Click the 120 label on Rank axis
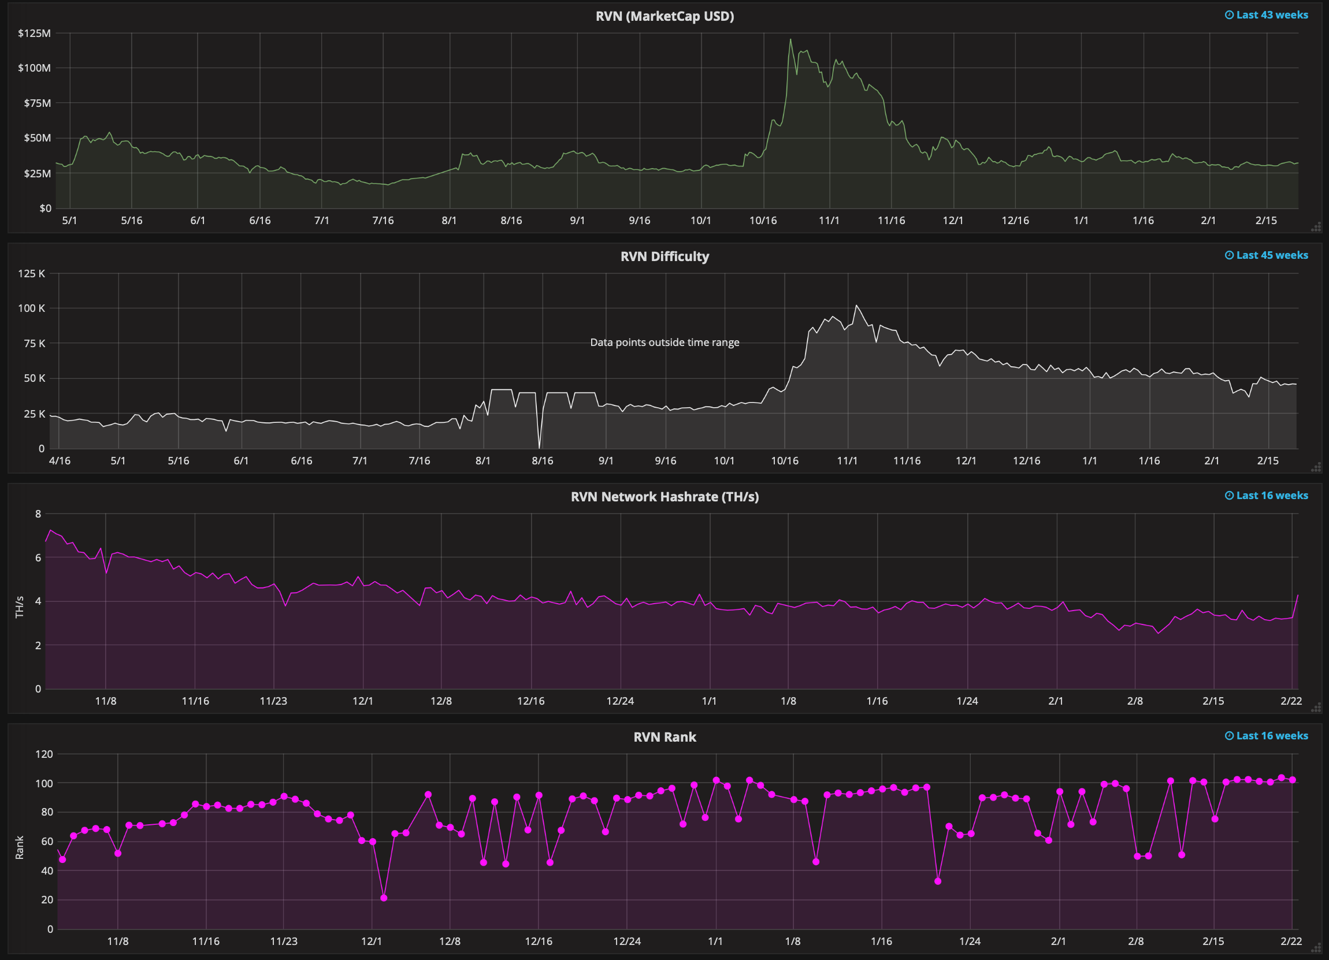Screen dimensions: 1329x960 coord(44,754)
